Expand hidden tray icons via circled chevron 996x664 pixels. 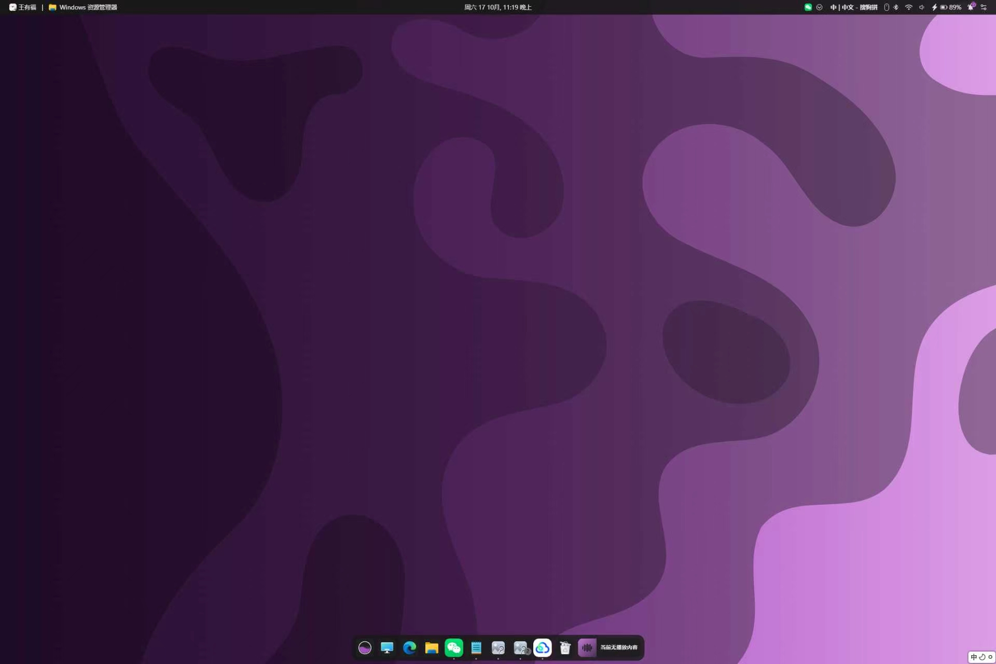pos(820,7)
